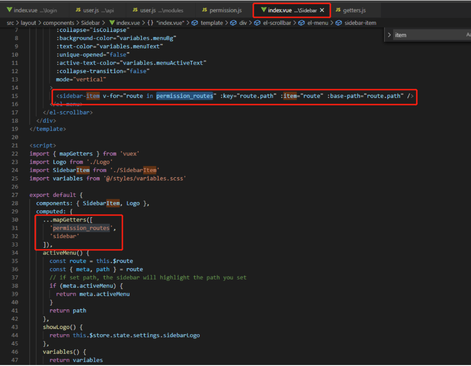The width and height of the screenshot is (471, 366).
Task: Click ...mapGetters([ on line 30
Action: tap(68, 220)
